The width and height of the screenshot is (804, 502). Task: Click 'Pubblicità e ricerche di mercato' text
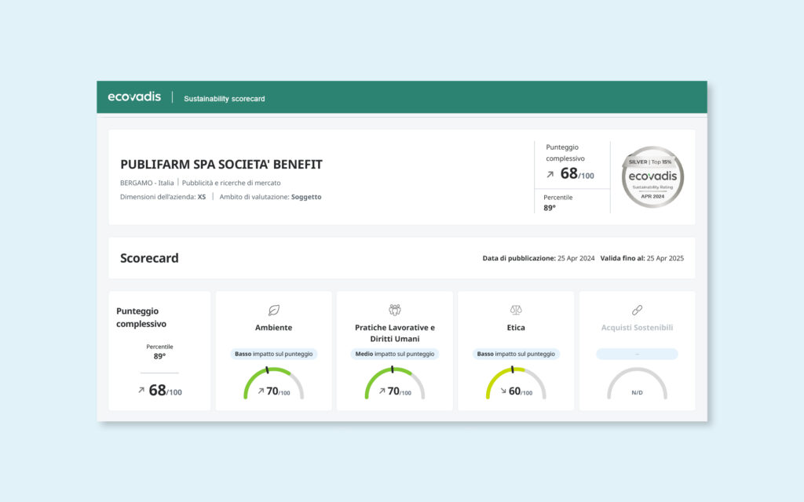232,183
